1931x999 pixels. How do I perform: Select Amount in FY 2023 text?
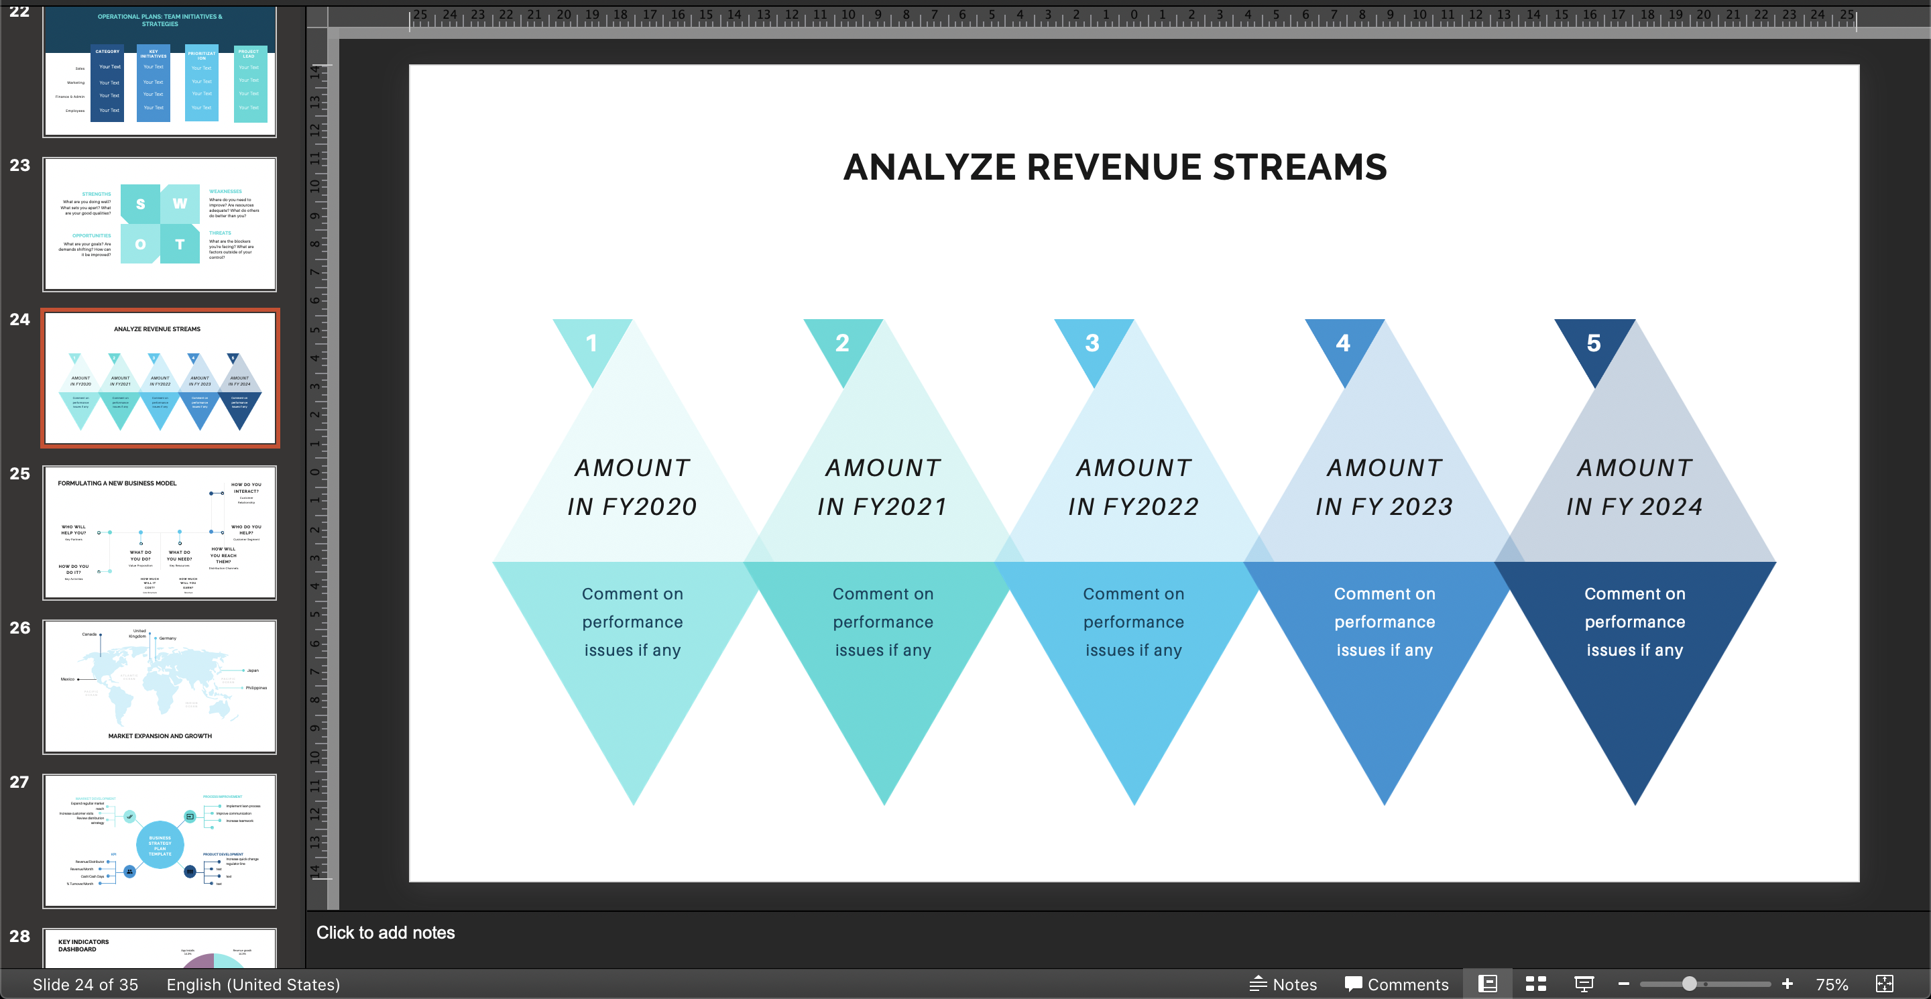point(1385,487)
